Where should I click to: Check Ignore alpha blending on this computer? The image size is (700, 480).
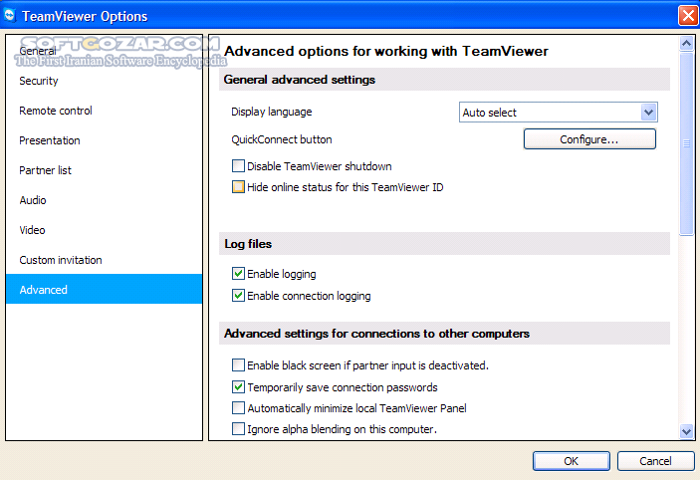[x=238, y=428]
